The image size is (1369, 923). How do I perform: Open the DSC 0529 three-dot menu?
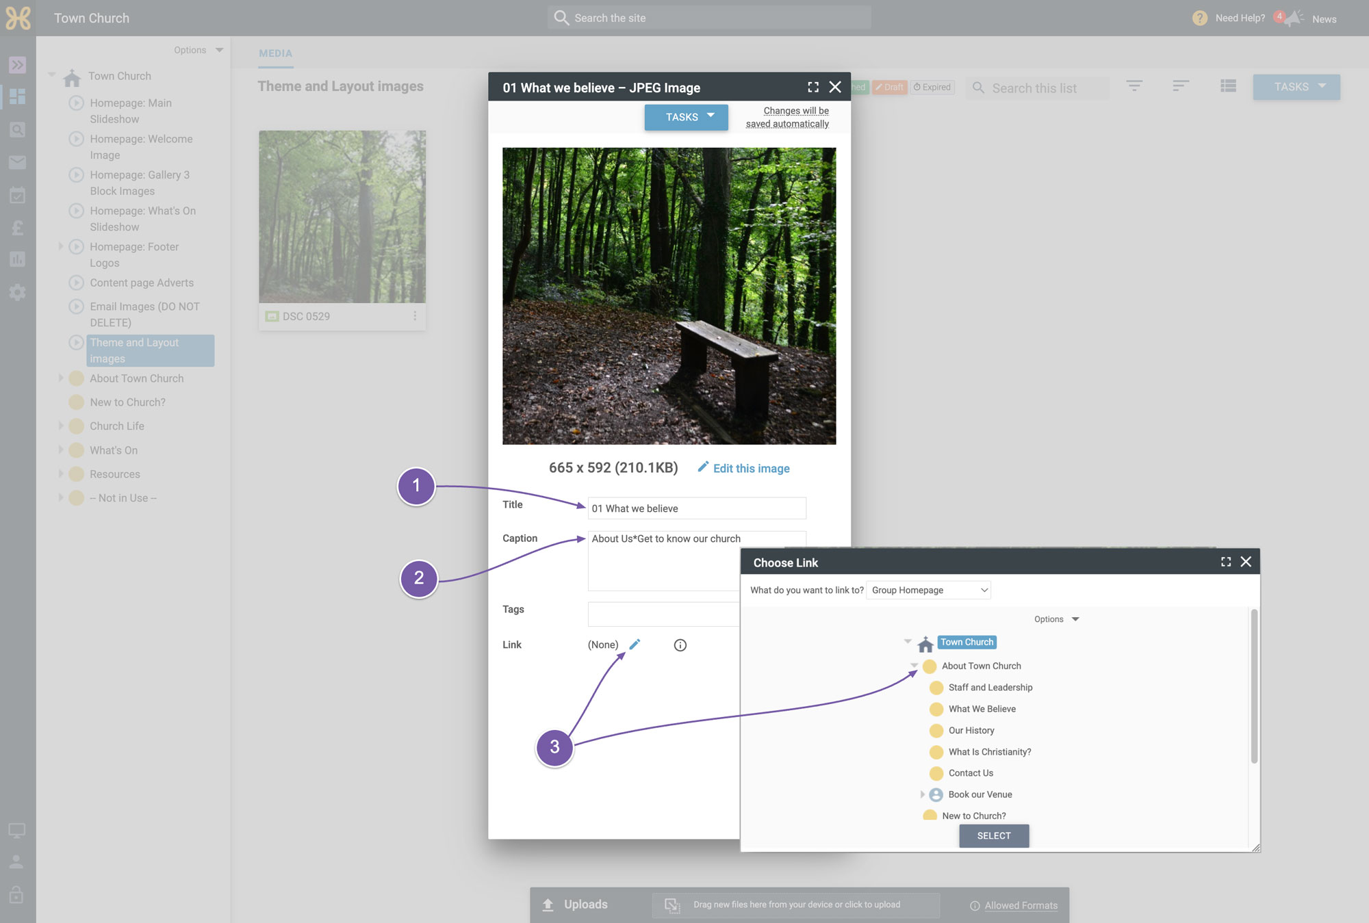pos(415,316)
